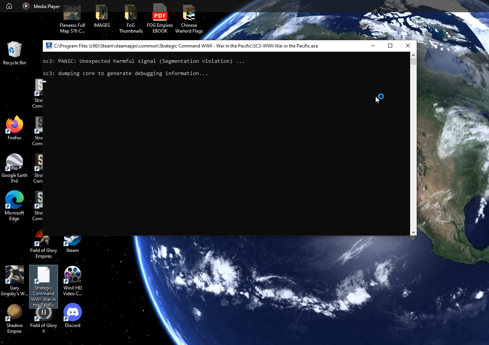
Task: Click the 'dumping core' message line
Action: [x=126, y=74]
